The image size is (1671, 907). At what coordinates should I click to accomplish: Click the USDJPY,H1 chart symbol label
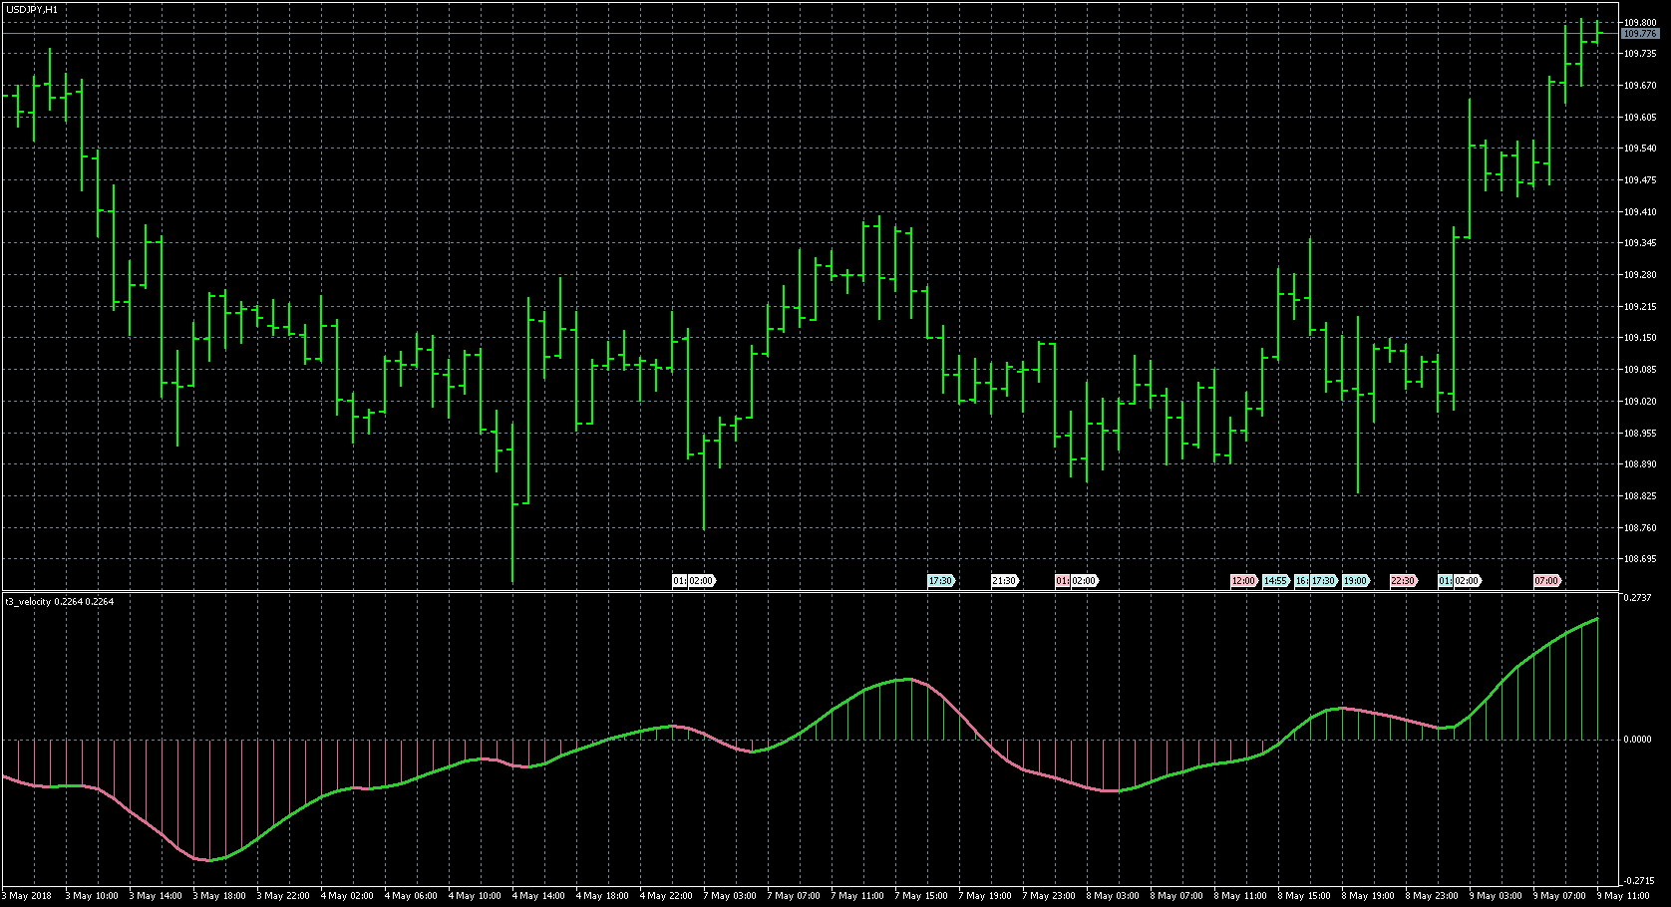click(x=31, y=9)
